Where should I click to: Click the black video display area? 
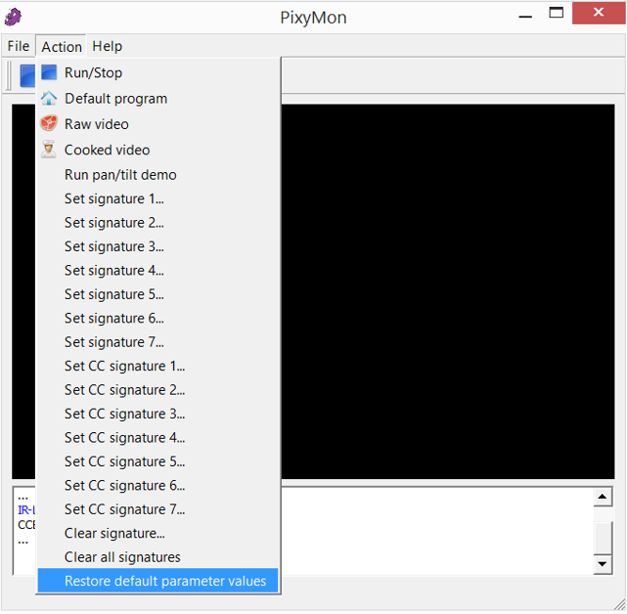pyautogui.click(x=448, y=291)
